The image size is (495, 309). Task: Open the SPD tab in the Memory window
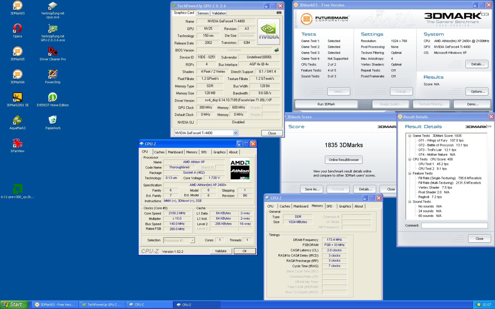[x=329, y=206]
